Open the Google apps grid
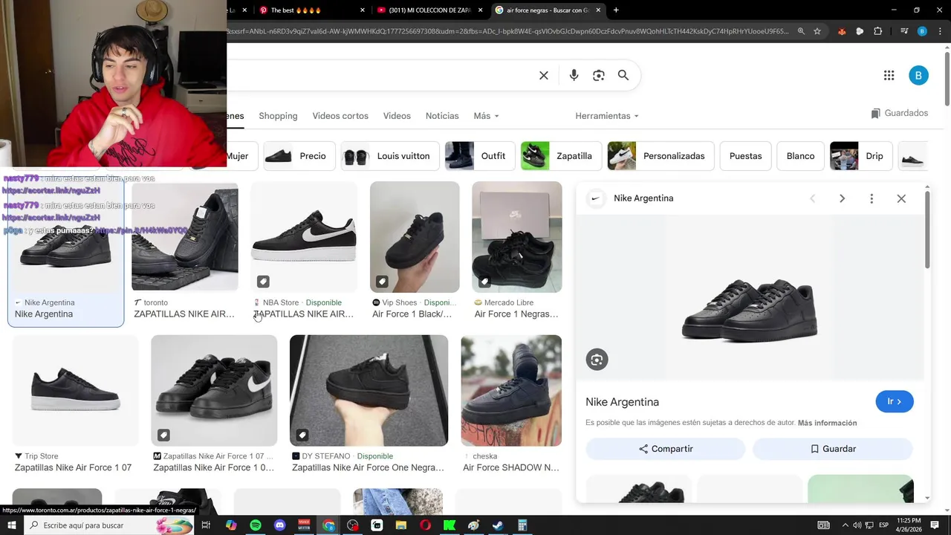Image resolution: width=951 pixels, height=535 pixels. click(x=889, y=75)
